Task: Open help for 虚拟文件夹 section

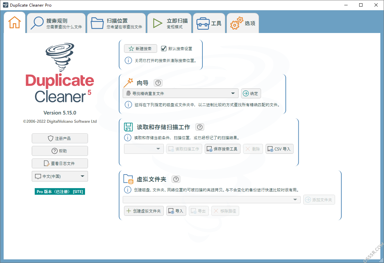Action: tap(176, 179)
